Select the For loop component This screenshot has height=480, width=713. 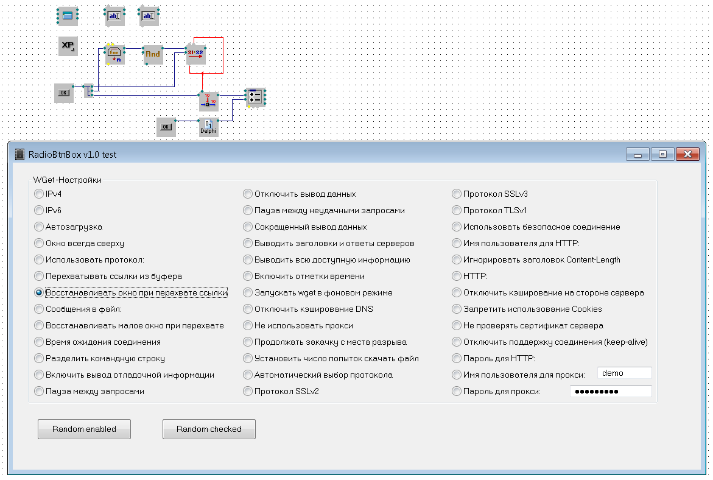coord(115,55)
